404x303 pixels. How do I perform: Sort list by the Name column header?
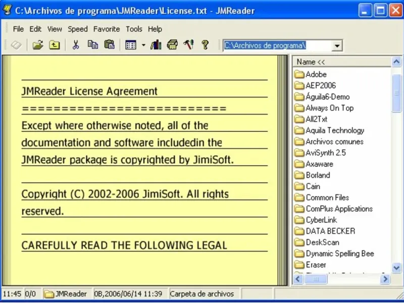[x=342, y=62]
